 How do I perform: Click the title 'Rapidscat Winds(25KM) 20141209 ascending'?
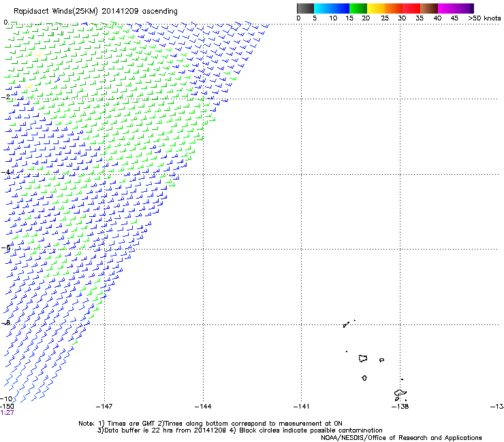pyautogui.click(x=95, y=12)
